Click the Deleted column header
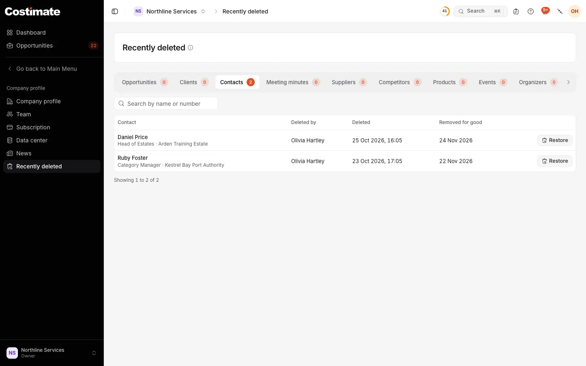The height and width of the screenshot is (366, 586). 361,122
